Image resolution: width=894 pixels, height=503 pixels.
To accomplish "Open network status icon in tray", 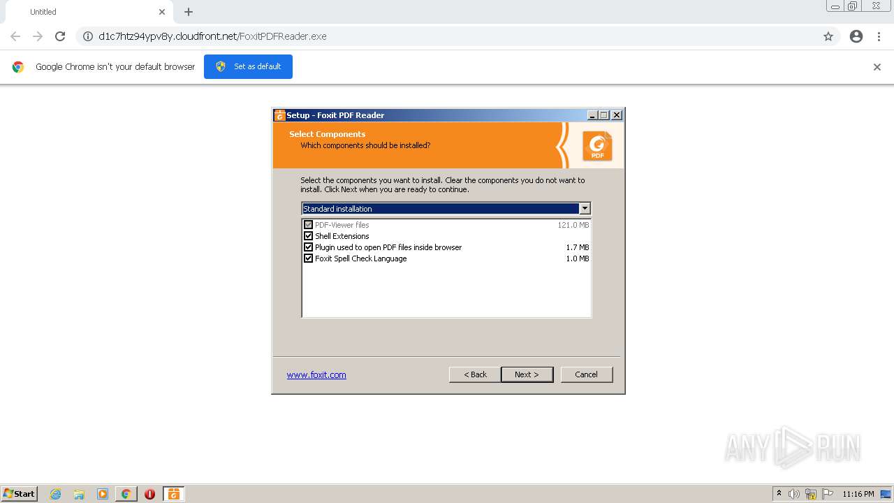I will point(811,494).
